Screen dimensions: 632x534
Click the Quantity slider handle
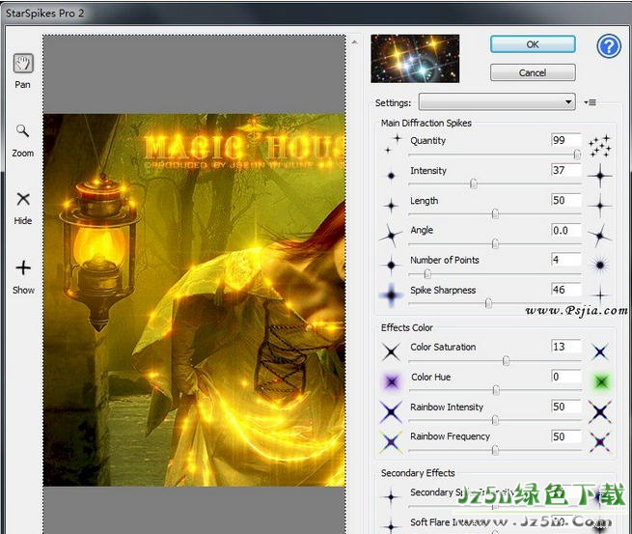[x=577, y=155]
